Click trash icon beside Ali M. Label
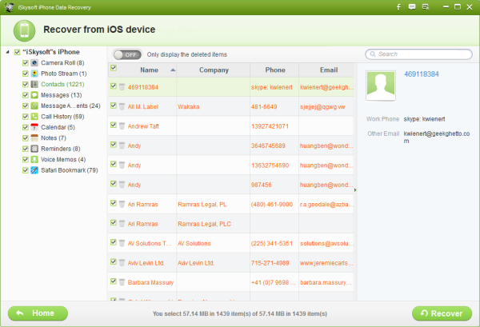 (x=122, y=106)
